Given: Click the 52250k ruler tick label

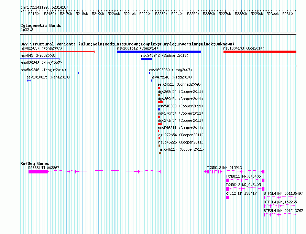Looking at the screenshot, I should click(x=193, y=14).
